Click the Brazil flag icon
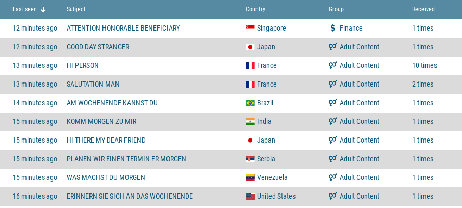Screen dimensions: 462x208 click(250, 103)
